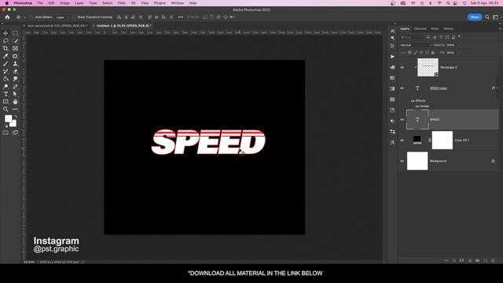The width and height of the screenshot is (503, 283).
Task: Open the Normal blend mode dropdown
Action: click(416, 46)
